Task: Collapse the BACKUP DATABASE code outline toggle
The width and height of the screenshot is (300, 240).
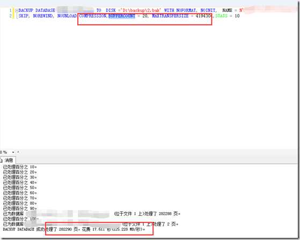Action: [x=17, y=10]
